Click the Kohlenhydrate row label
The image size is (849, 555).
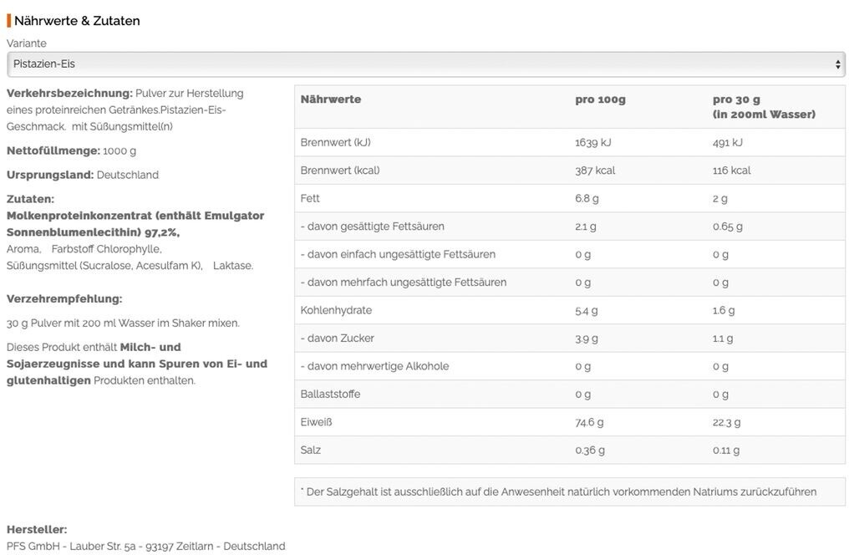pyautogui.click(x=336, y=310)
